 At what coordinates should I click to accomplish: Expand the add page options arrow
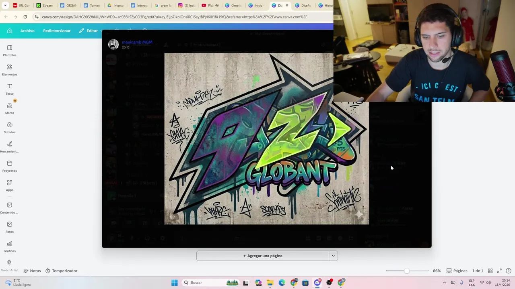333,256
